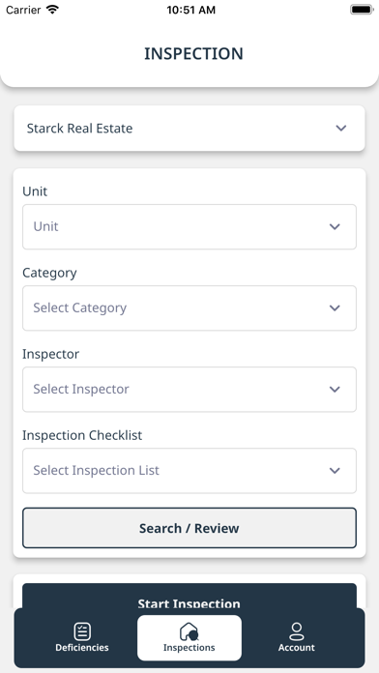This screenshot has height=673, width=379.
Task: Tap the Inspections house icon
Action: coord(189,631)
